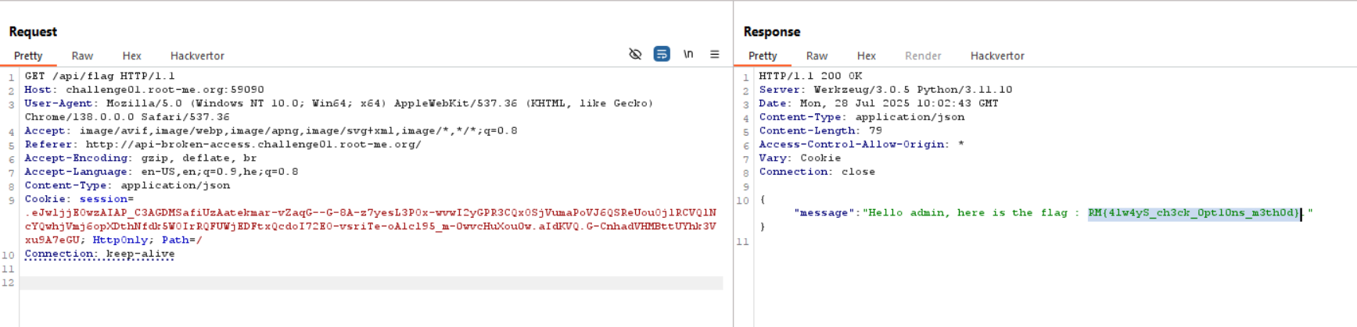
Task: Select the Pretty tab in Response
Action: (763, 56)
